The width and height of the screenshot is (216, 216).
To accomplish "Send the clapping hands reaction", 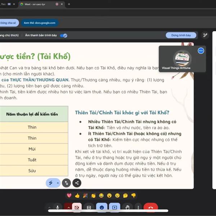I will pos(93,195).
